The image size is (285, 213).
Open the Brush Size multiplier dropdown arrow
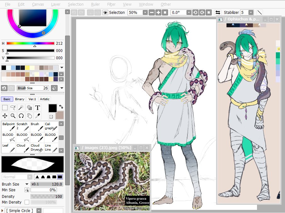point(27,184)
